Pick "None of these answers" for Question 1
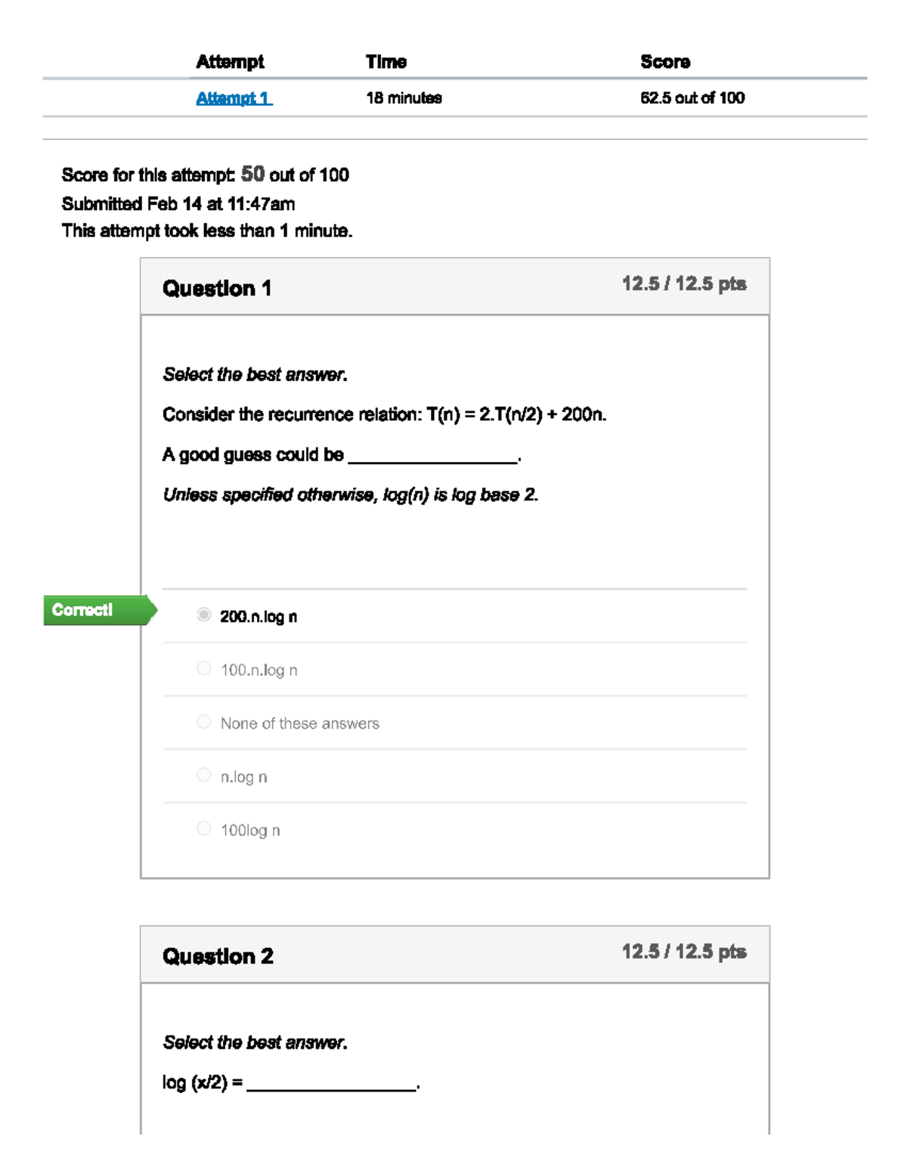Image resolution: width=907 pixels, height=1174 pixels. (203, 722)
